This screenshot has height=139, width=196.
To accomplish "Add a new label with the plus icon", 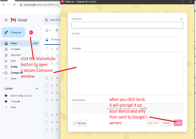I will pyautogui.click(x=37, y=88).
